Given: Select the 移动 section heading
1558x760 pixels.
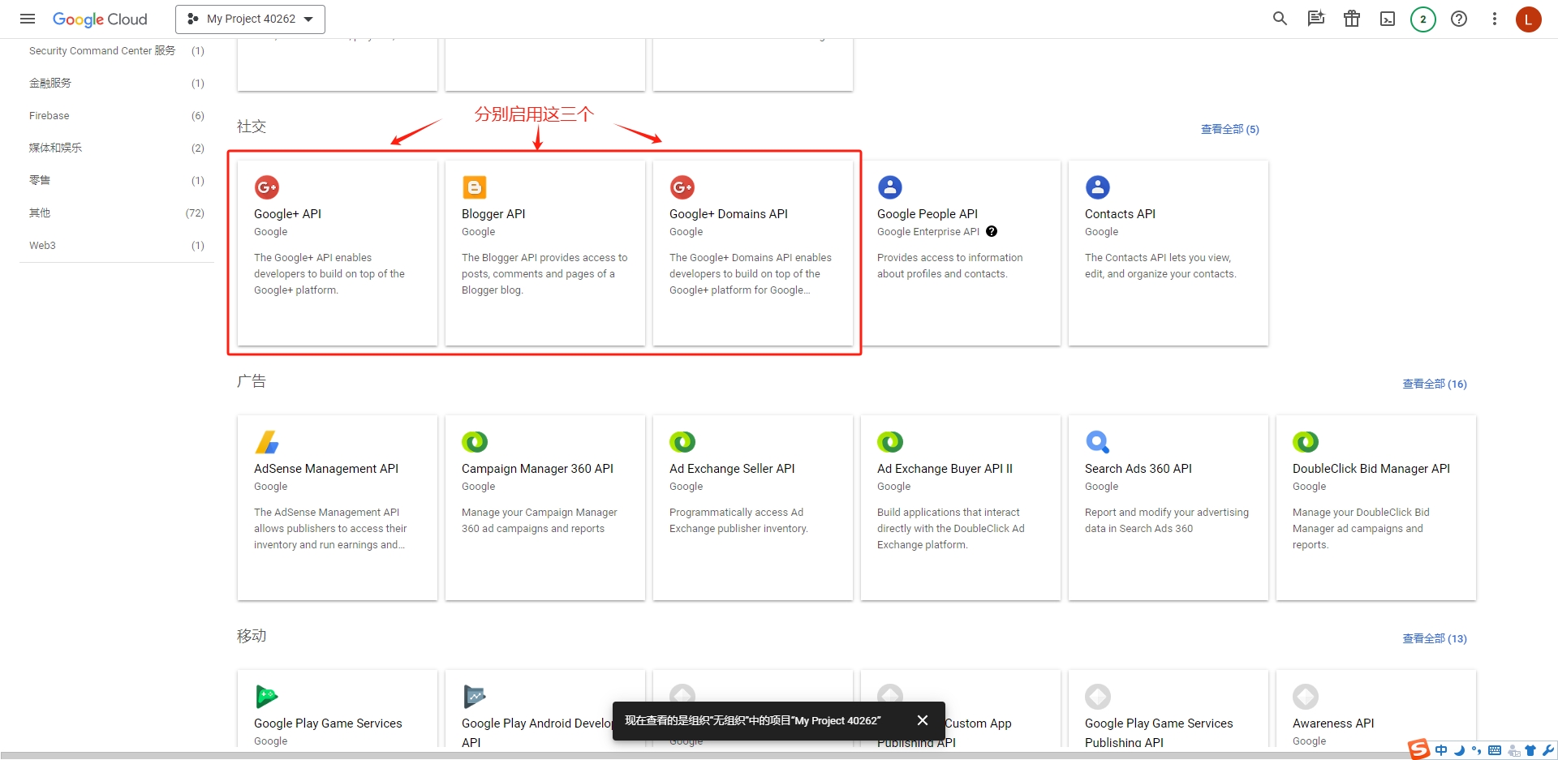Looking at the screenshot, I should pyautogui.click(x=252, y=636).
